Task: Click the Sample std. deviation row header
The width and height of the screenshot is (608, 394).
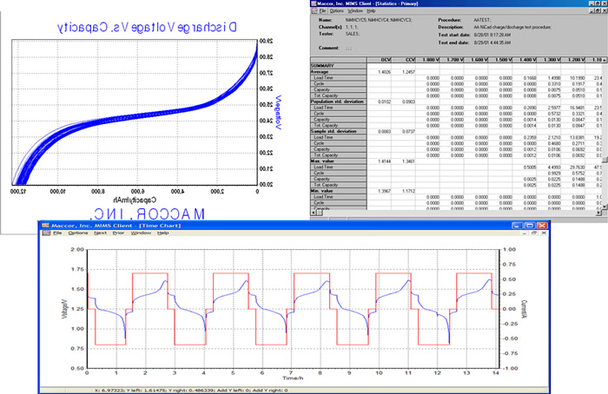Action: [339, 131]
